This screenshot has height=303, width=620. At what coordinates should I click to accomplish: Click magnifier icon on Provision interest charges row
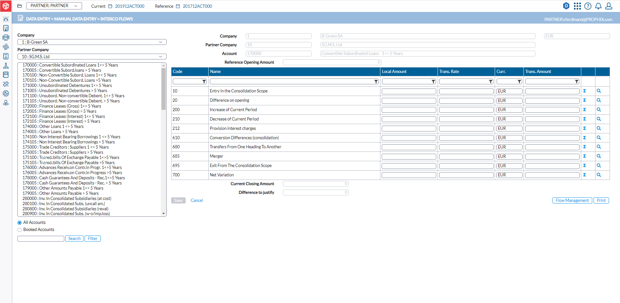(599, 128)
